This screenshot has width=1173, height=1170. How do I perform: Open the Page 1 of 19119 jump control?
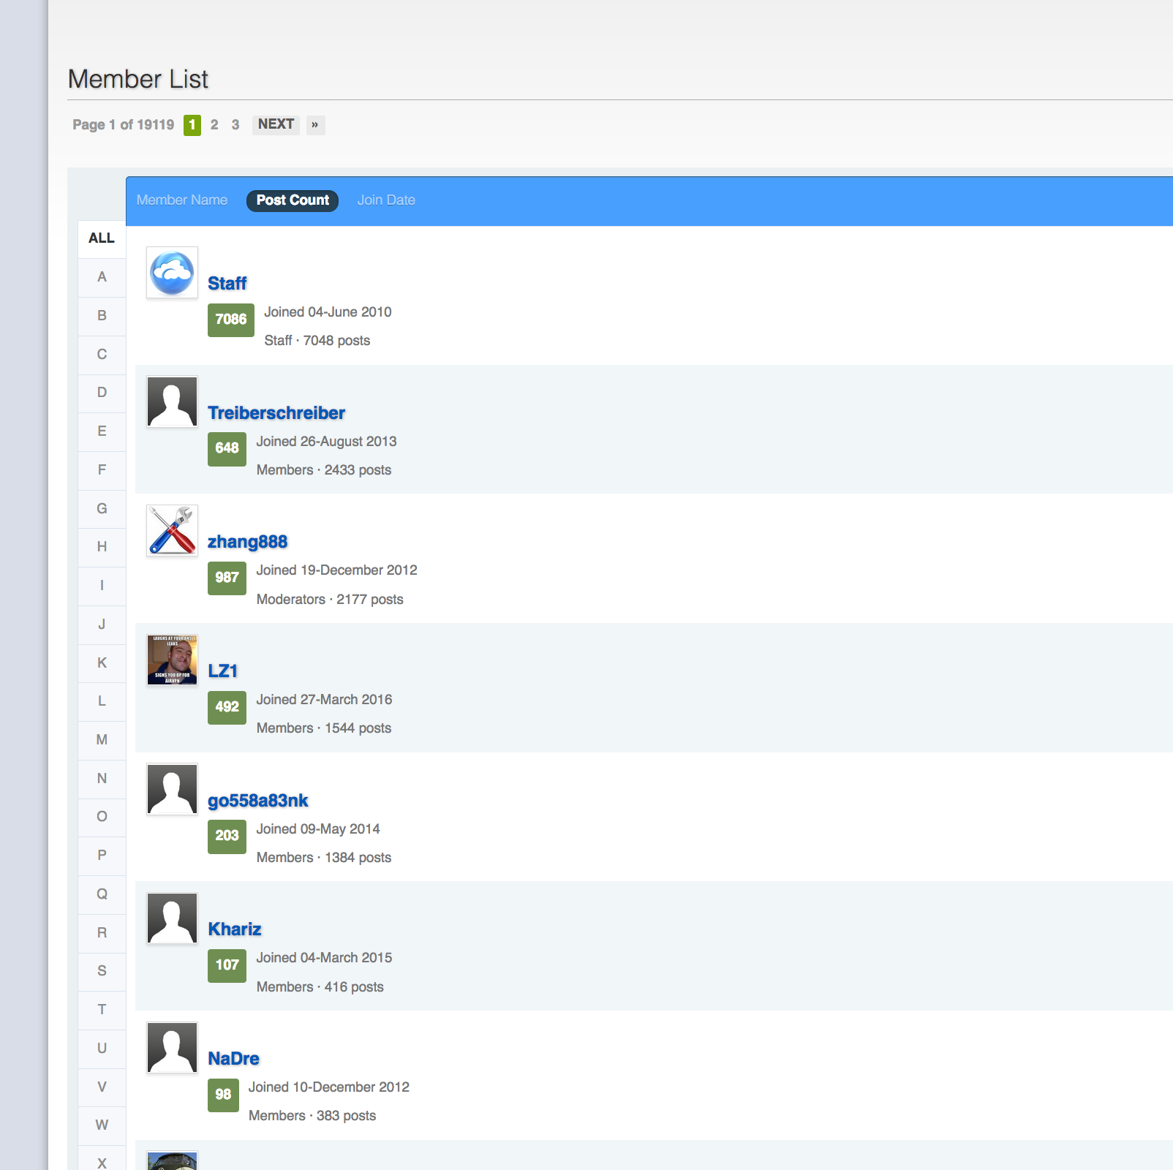point(124,125)
